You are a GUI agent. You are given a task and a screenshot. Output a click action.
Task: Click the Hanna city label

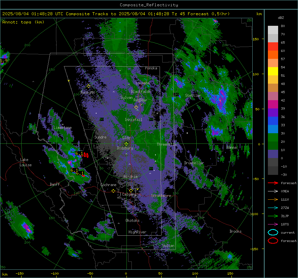pyautogui.click(x=231, y=147)
